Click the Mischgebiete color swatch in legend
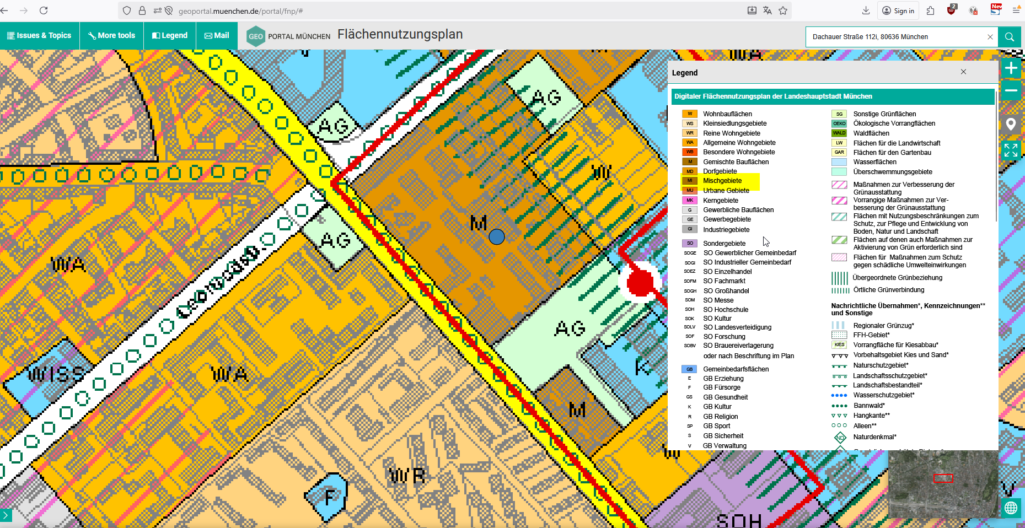Viewport: 1025px width, 528px height. tap(689, 181)
